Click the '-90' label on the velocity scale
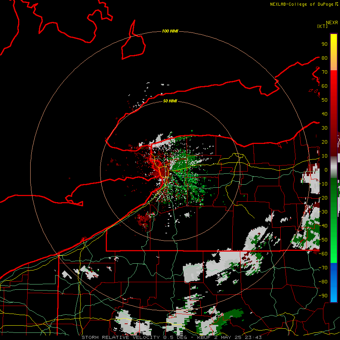Image resolution: width=340 pixels, height=340 pixels. pyautogui.click(x=323, y=295)
